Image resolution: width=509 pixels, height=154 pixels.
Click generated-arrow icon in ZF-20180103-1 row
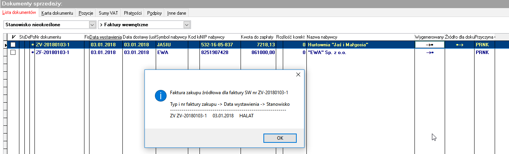[429, 52]
